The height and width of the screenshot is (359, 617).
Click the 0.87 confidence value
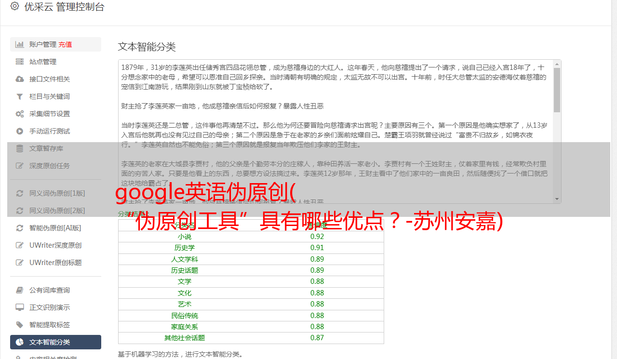317,338
